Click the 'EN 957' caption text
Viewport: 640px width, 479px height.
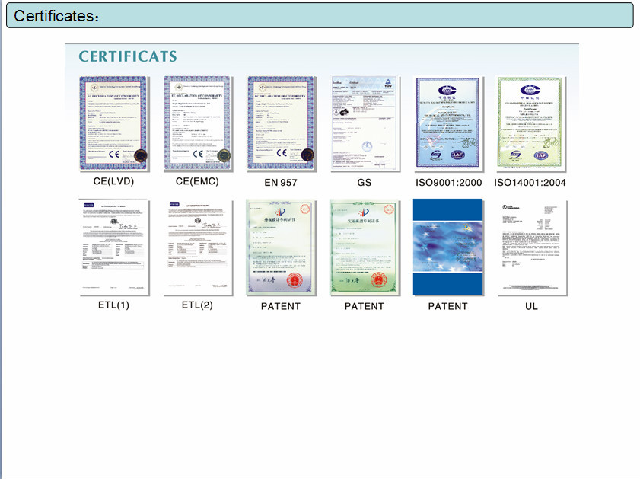(x=281, y=183)
